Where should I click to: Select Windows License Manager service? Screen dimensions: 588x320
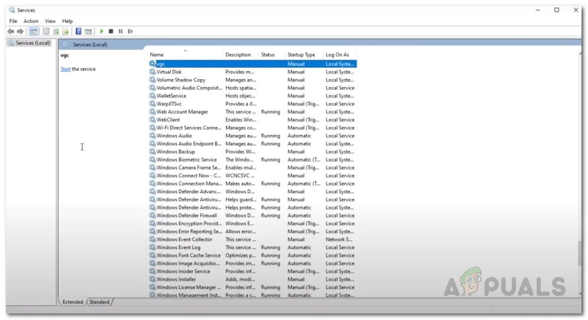pyautogui.click(x=252, y=288)
